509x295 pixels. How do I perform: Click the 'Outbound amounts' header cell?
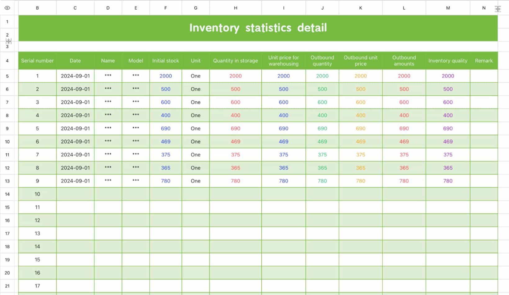click(x=404, y=61)
